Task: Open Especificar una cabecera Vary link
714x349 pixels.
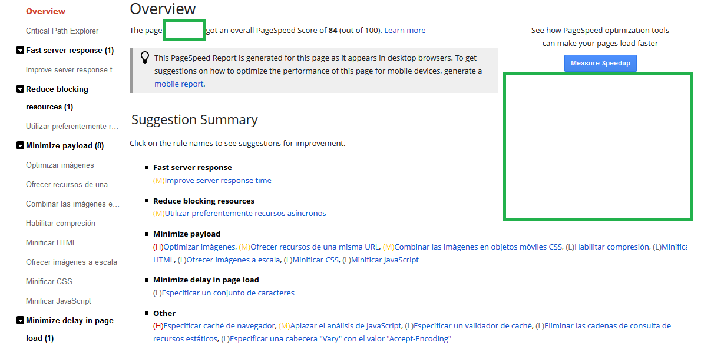Action: [341, 339]
